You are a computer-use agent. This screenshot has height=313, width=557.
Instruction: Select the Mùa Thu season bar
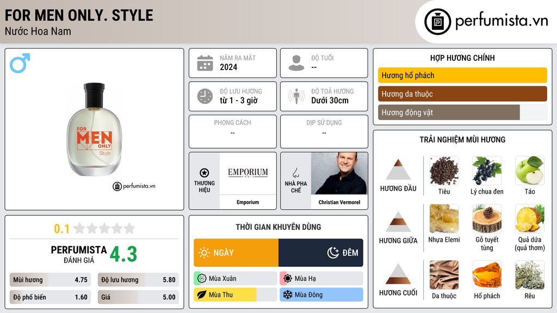click(236, 295)
